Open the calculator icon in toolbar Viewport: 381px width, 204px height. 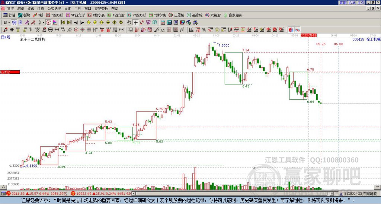[x=169, y=22]
